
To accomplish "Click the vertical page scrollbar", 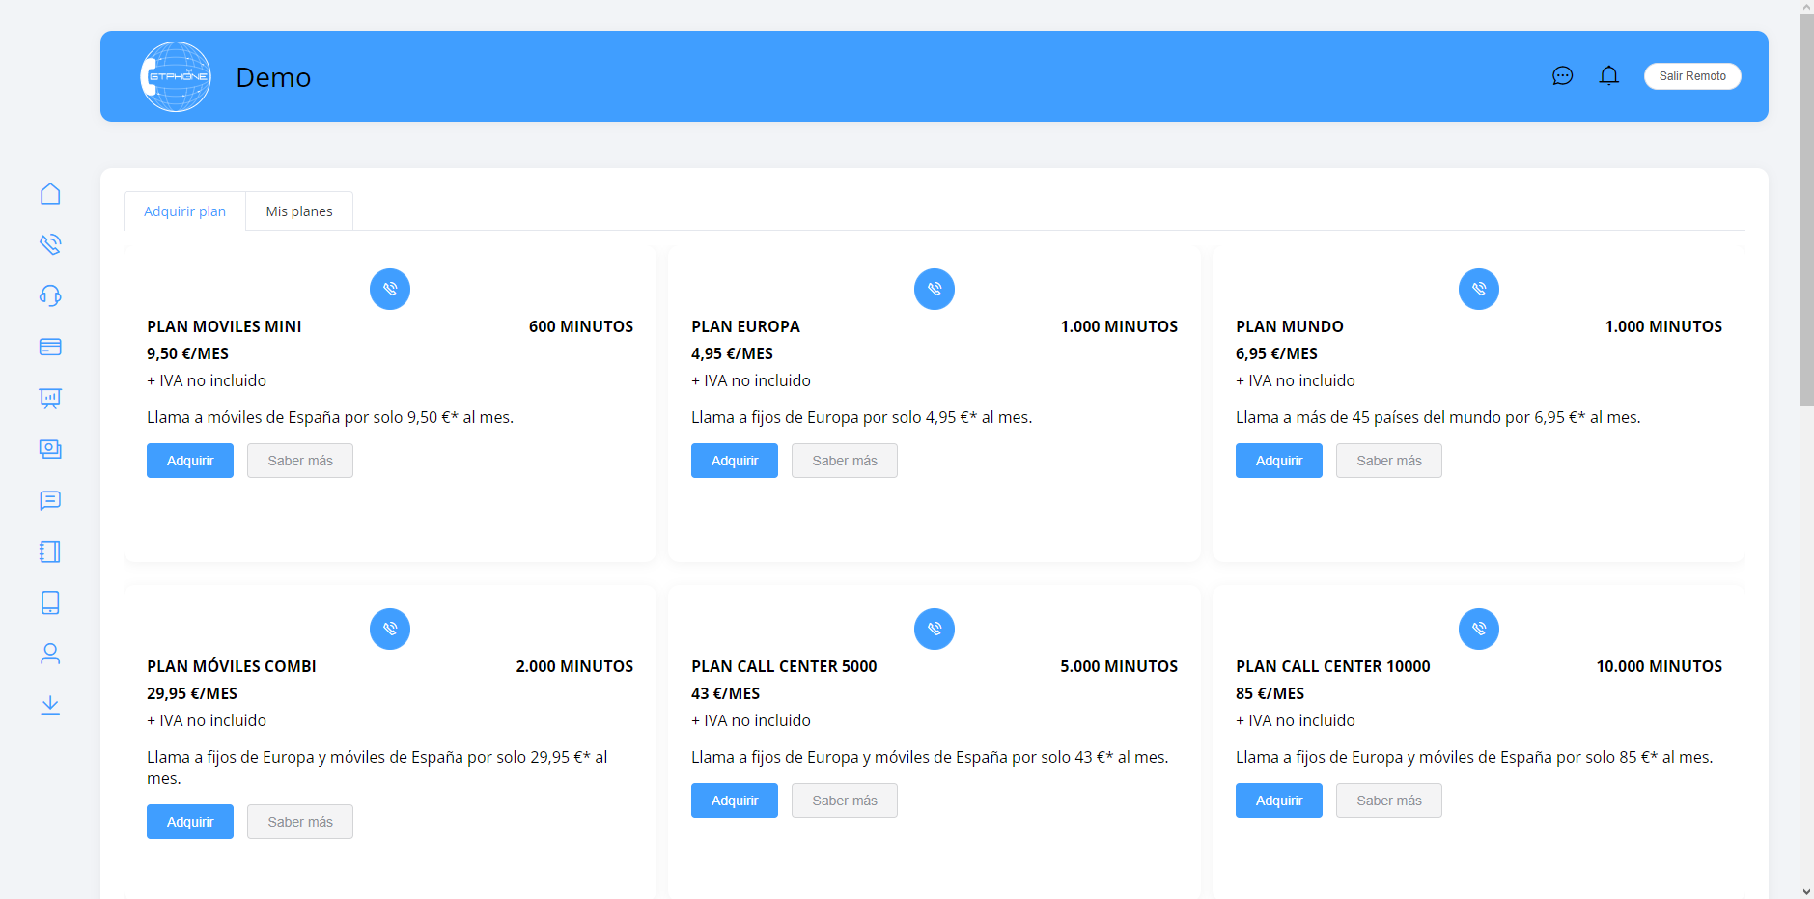I will pos(1805,210).
